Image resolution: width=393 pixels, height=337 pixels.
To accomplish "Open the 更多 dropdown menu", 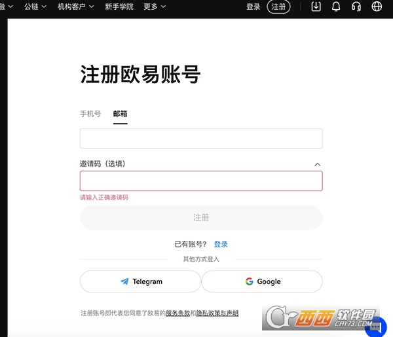I will [x=155, y=7].
